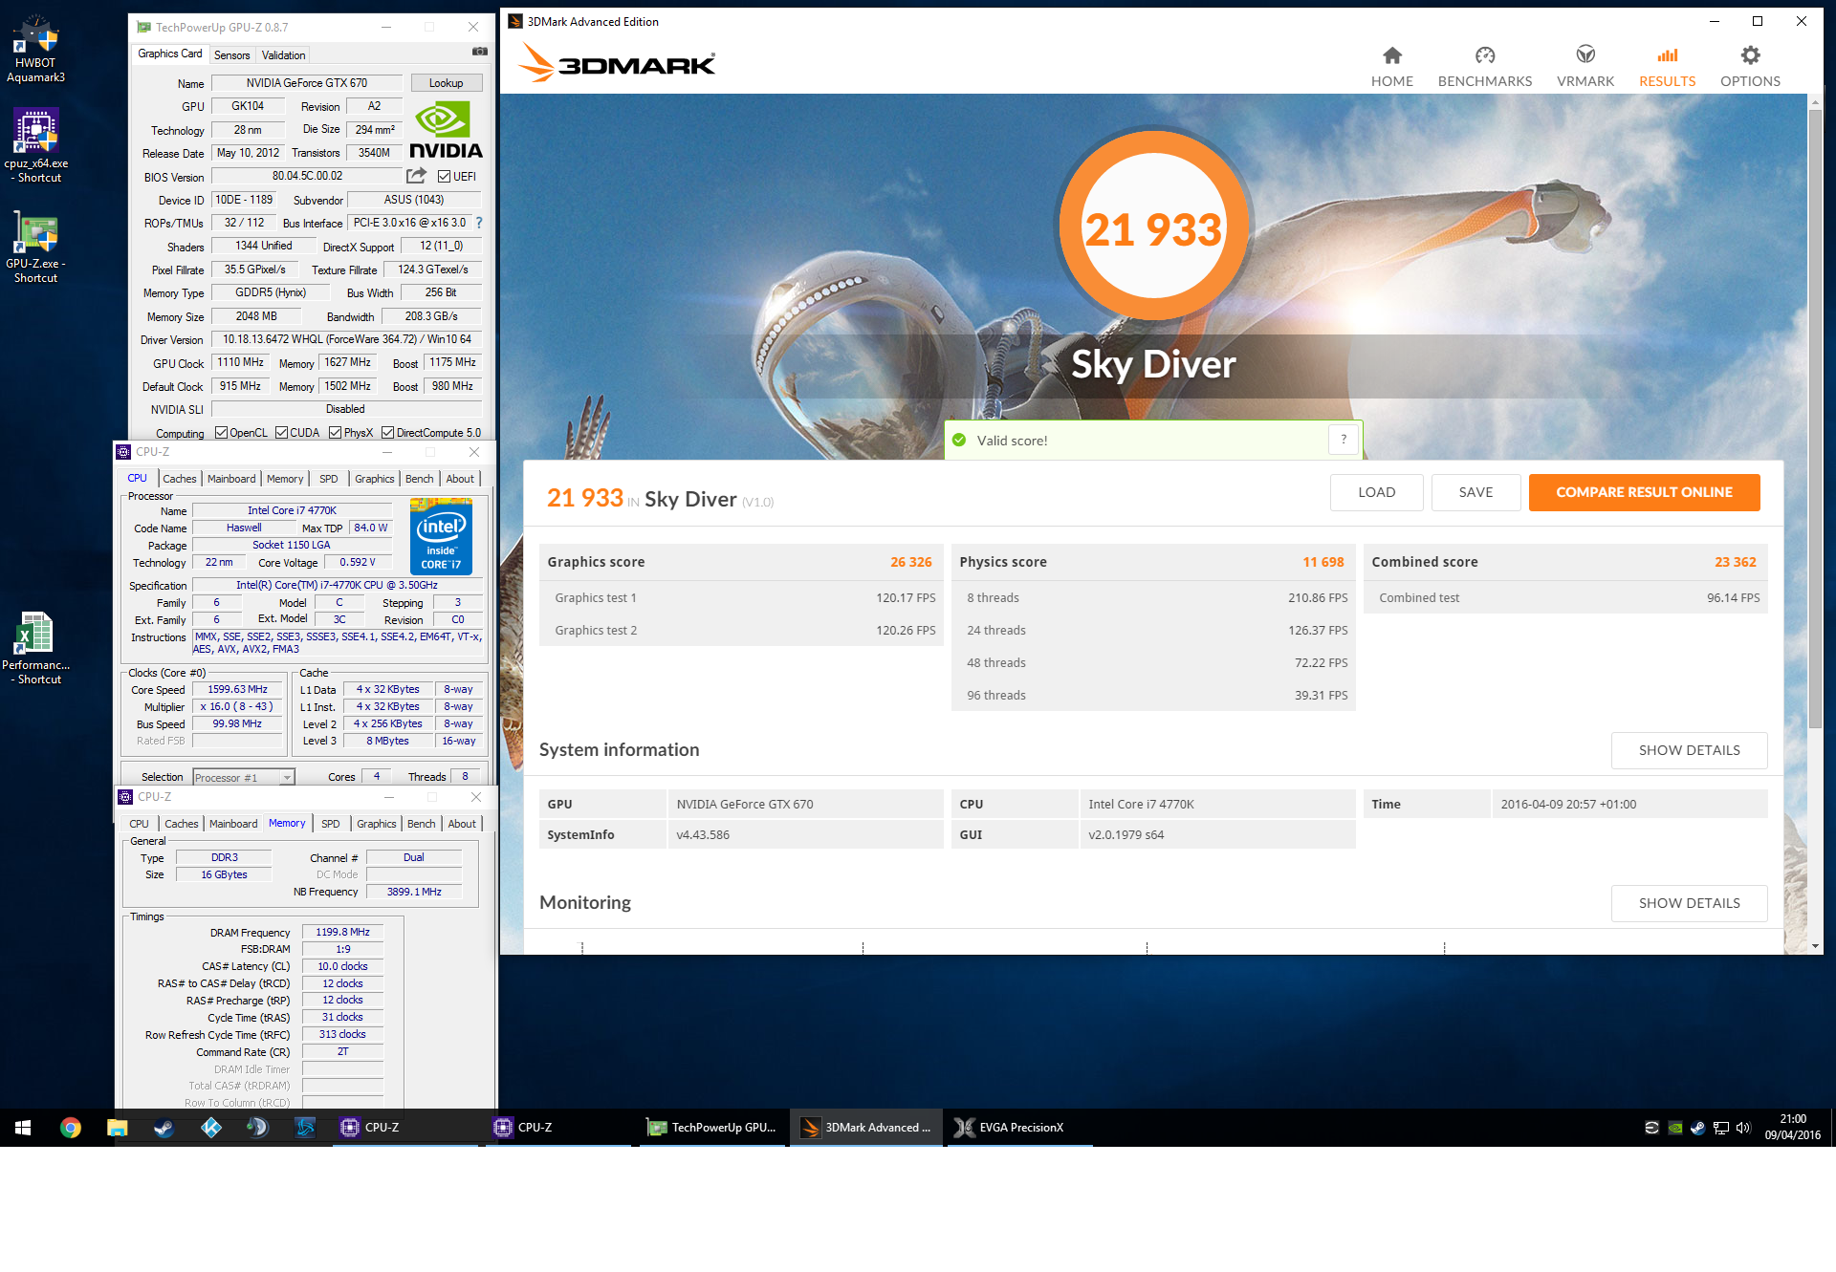This screenshot has height=1272, width=1836.
Task: Click the Physics score value 11 698
Action: coord(1322,562)
